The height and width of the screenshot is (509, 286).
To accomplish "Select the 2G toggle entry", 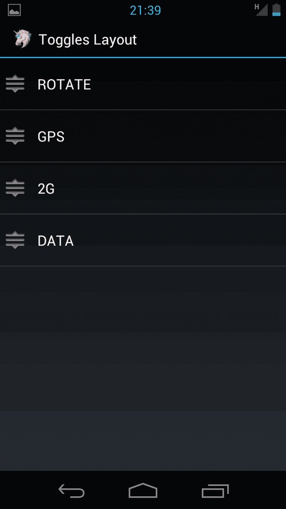I will click(x=143, y=188).
